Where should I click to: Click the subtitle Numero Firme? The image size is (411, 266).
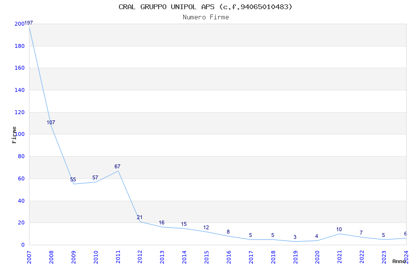click(x=206, y=17)
